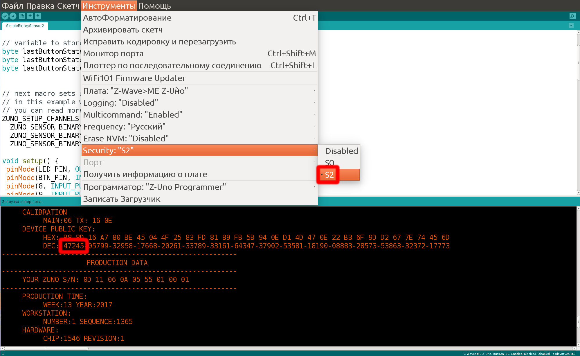The width and height of the screenshot is (580, 356).
Task: Expand the Security S2 submenu
Action: click(199, 150)
